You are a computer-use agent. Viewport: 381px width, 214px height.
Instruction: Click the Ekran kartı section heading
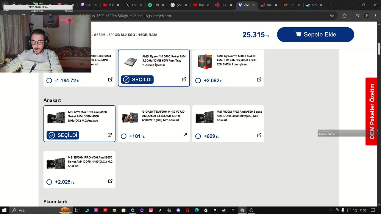pos(55,202)
